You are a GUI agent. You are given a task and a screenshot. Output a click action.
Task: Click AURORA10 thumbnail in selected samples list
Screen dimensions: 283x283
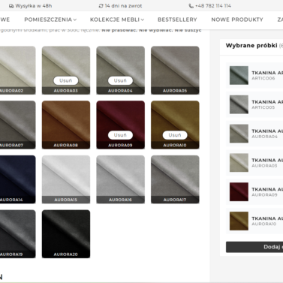point(239,221)
